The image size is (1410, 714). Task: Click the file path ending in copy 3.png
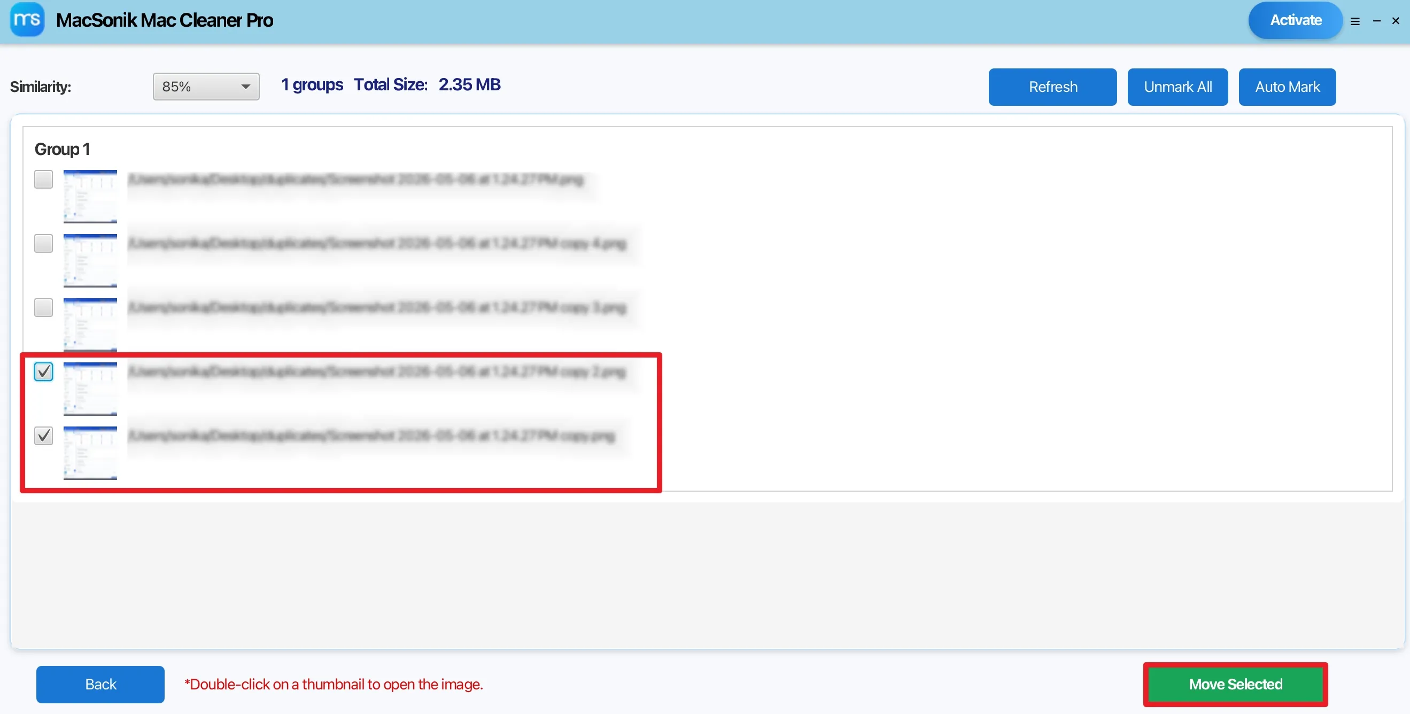click(x=377, y=307)
